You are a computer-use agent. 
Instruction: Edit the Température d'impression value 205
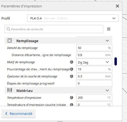click(94, 98)
